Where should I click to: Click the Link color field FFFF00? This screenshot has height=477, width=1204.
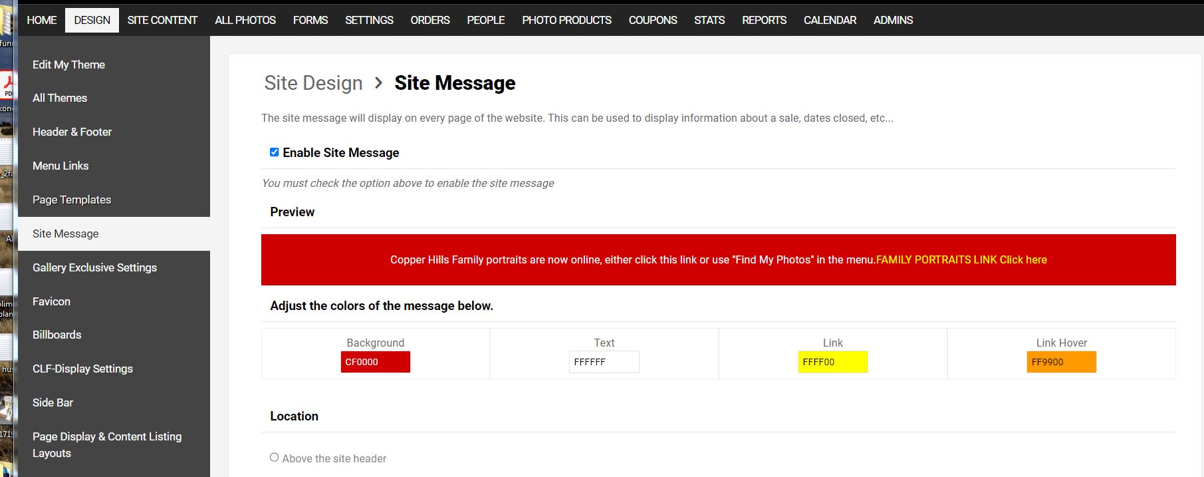[833, 362]
